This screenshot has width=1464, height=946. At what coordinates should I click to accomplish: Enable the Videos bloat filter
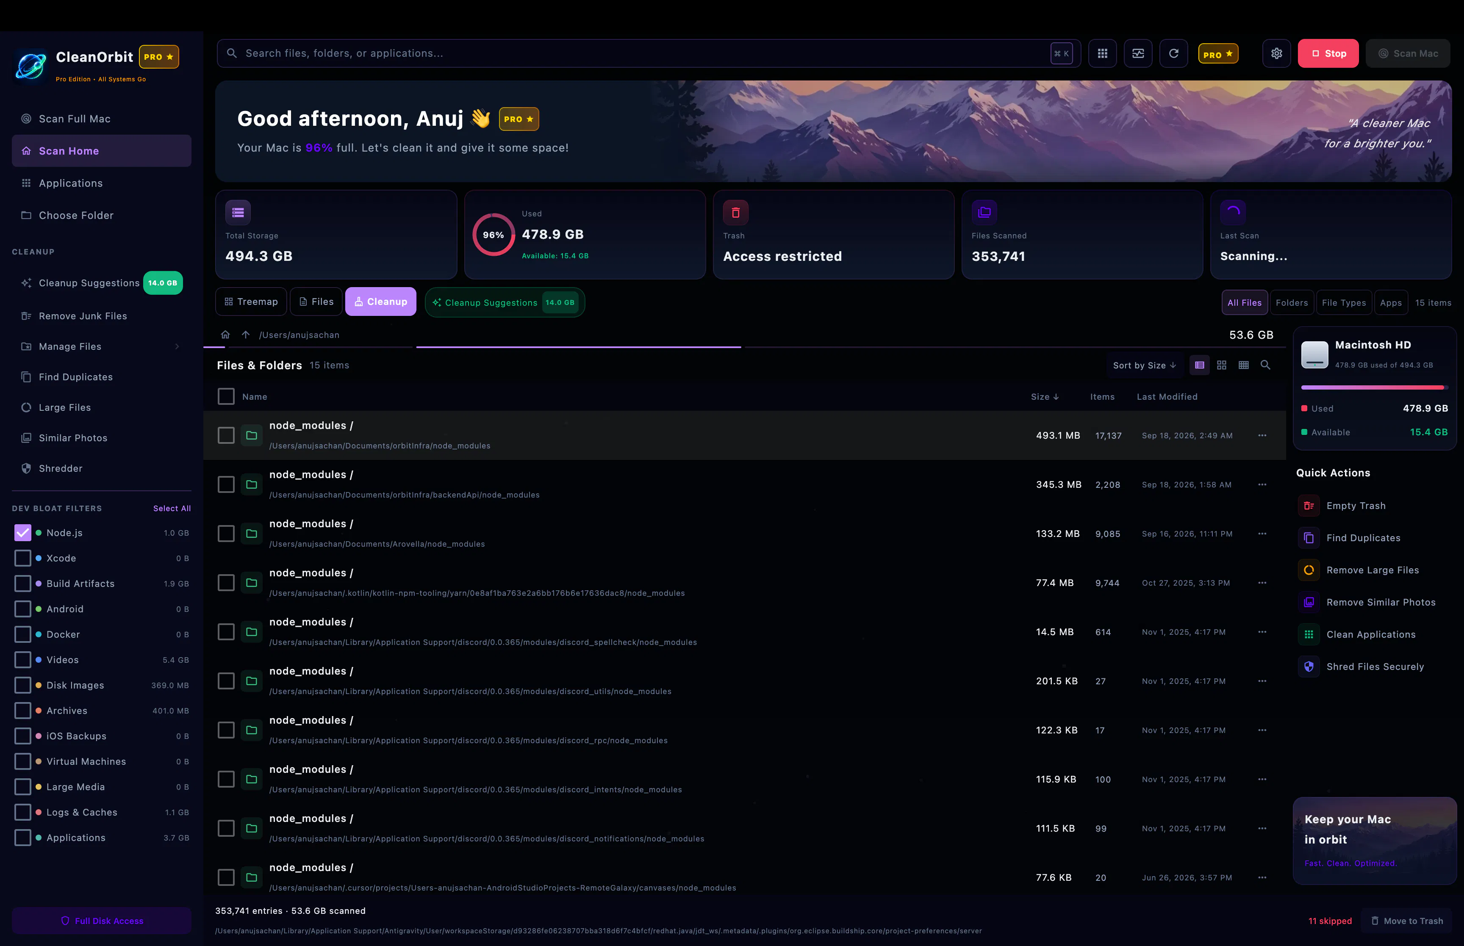coord(23,660)
